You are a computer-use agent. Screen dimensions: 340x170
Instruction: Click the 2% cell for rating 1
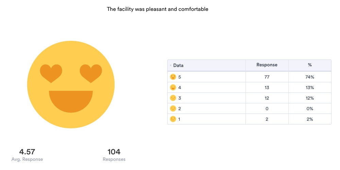[x=309, y=119]
